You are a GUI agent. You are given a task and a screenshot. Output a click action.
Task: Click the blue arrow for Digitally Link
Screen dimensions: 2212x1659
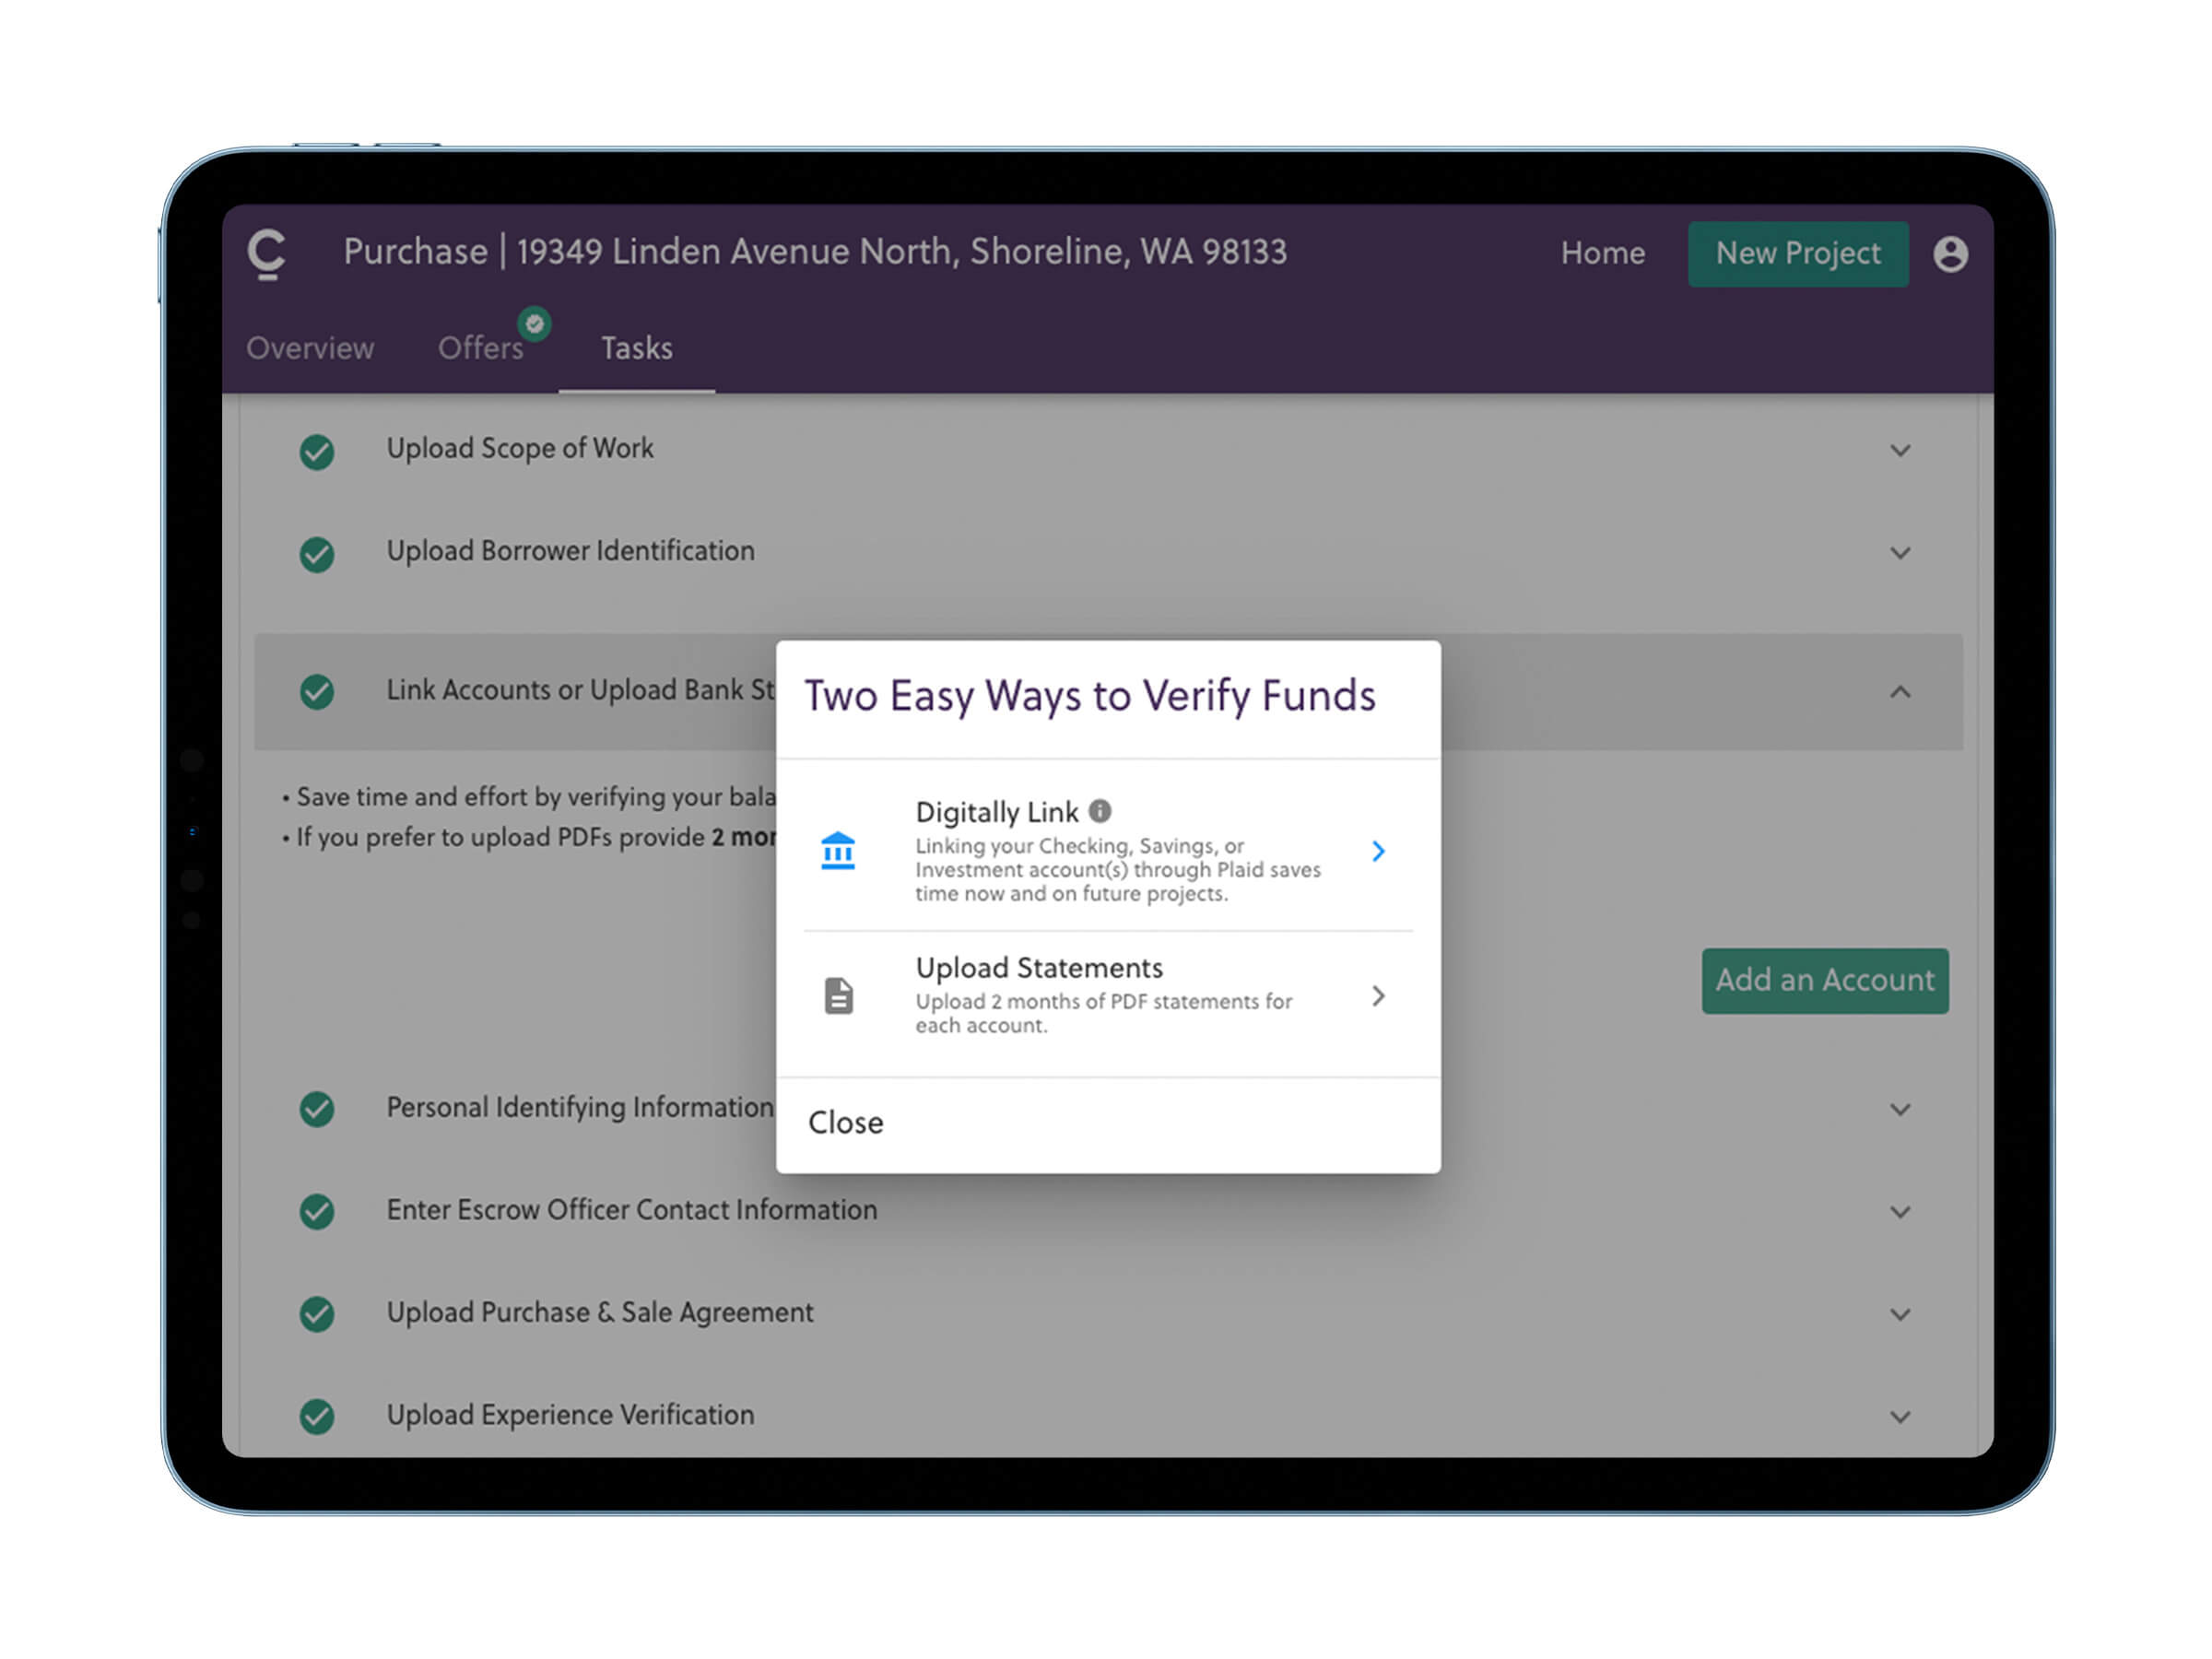pyautogui.click(x=1378, y=851)
